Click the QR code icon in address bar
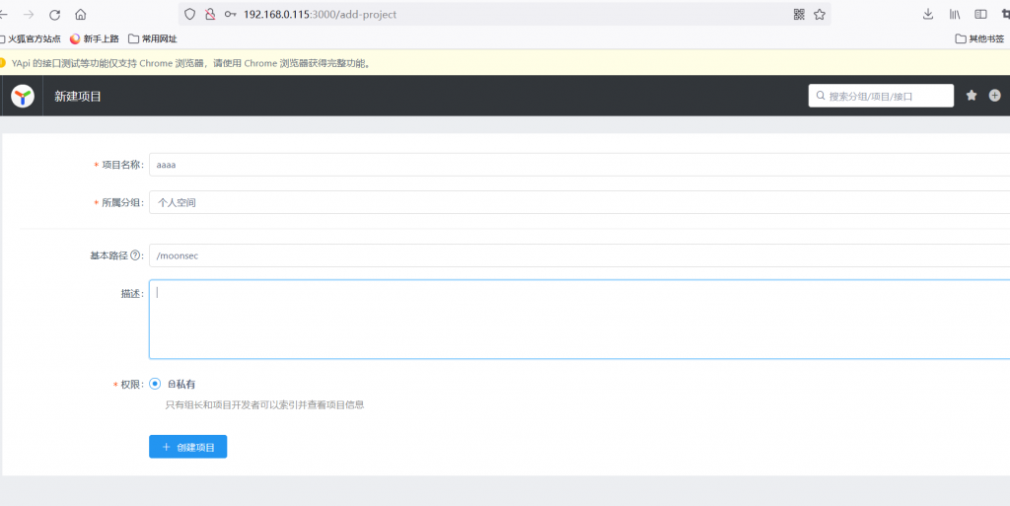 click(x=799, y=15)
